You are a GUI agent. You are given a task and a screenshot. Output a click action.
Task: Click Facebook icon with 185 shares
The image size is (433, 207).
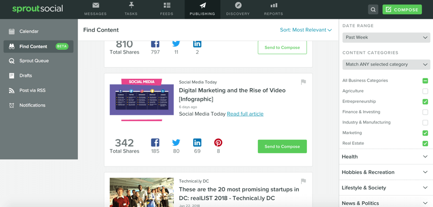pos(155,142)
